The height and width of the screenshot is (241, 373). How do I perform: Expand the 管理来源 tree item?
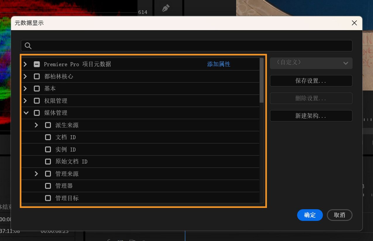(36, 174)
